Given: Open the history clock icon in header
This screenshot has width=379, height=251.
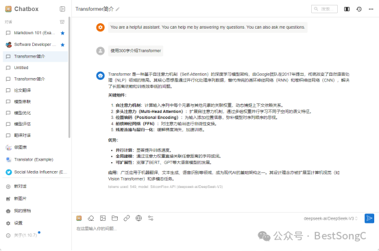Looking at the screenshot, I should [359, 9].
